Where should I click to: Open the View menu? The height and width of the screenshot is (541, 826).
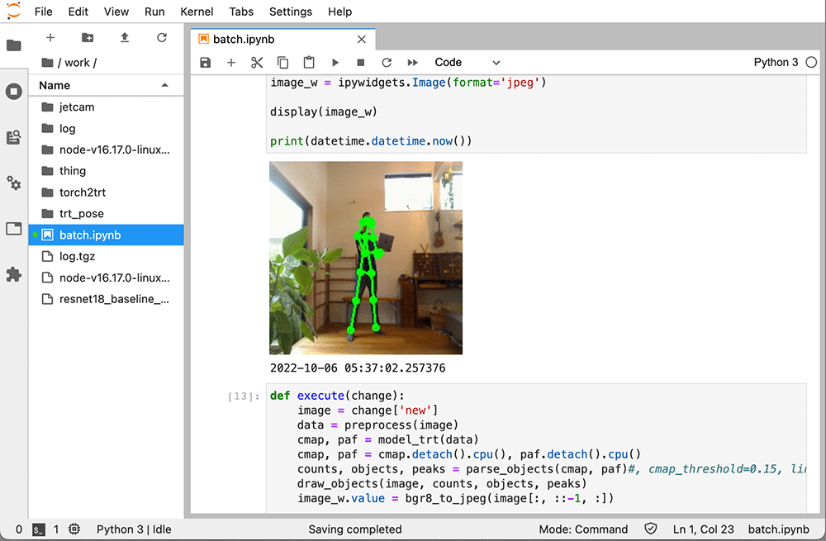(x=116, y=12)
